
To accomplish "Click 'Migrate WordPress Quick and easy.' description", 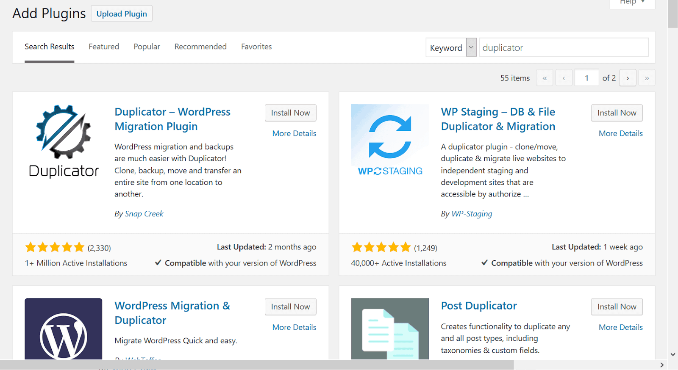I will coord(176,341).
